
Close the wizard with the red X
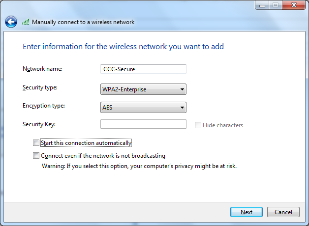pyautogui.click(x=294, y=5)
